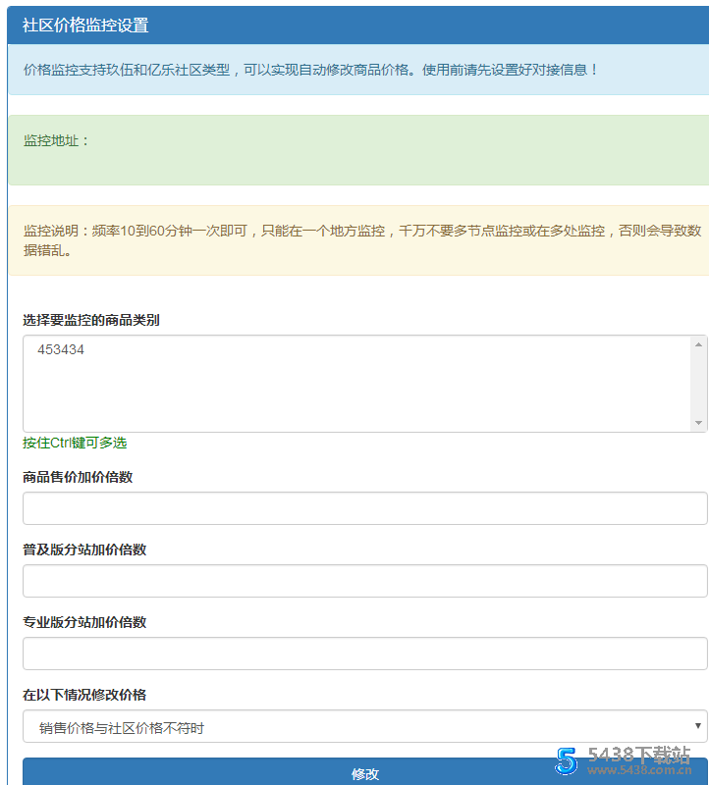The height and width of the screenshot is (785, 709).
Task: Click the blue 价格监控支持 info notice
Action: coord(310,71)
